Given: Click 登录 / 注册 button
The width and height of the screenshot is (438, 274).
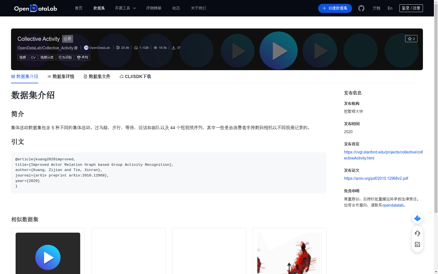Looking at the screenshot, I should (x=411, y=8).
